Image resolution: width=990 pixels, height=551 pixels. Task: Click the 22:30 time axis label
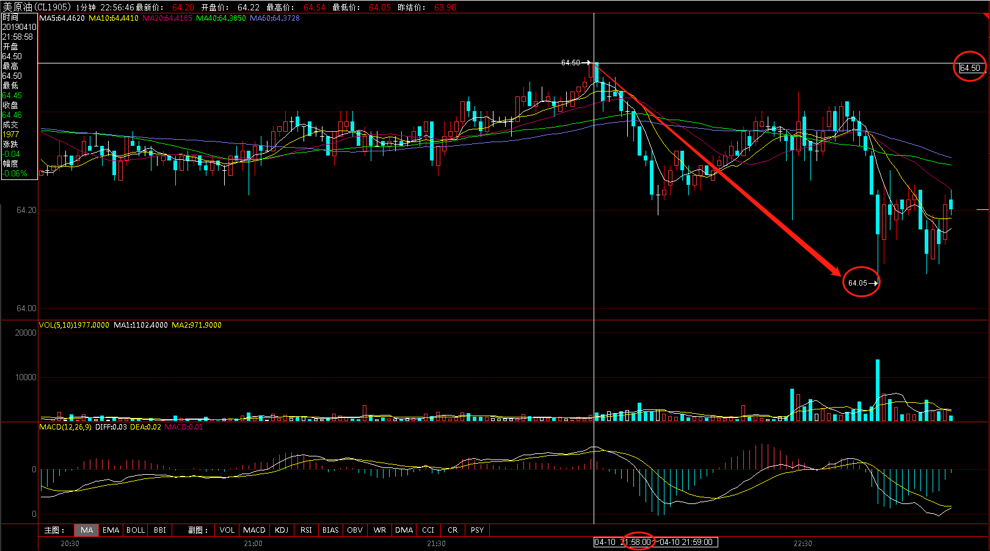803,544
